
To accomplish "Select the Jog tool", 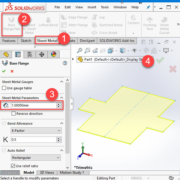I will point(98,17).
